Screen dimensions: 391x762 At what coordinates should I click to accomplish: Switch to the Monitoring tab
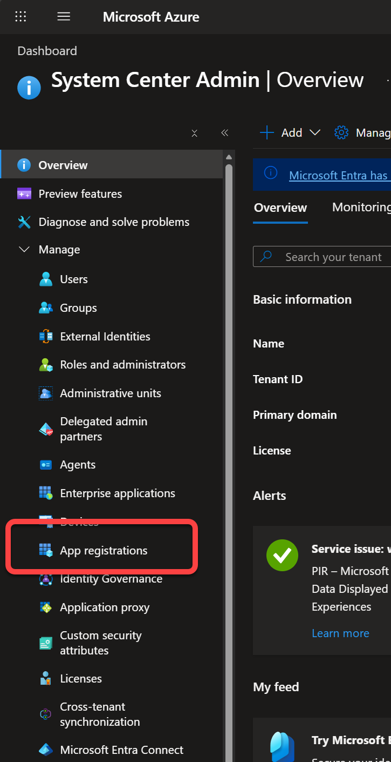tap(361, 207)
